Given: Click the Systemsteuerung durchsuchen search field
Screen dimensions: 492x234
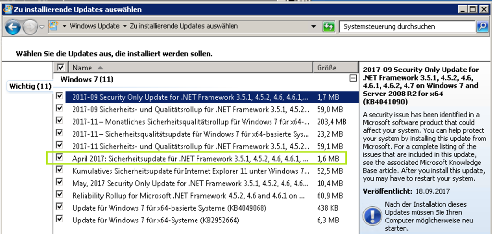Looking at the screenshot, I should 406,27.
